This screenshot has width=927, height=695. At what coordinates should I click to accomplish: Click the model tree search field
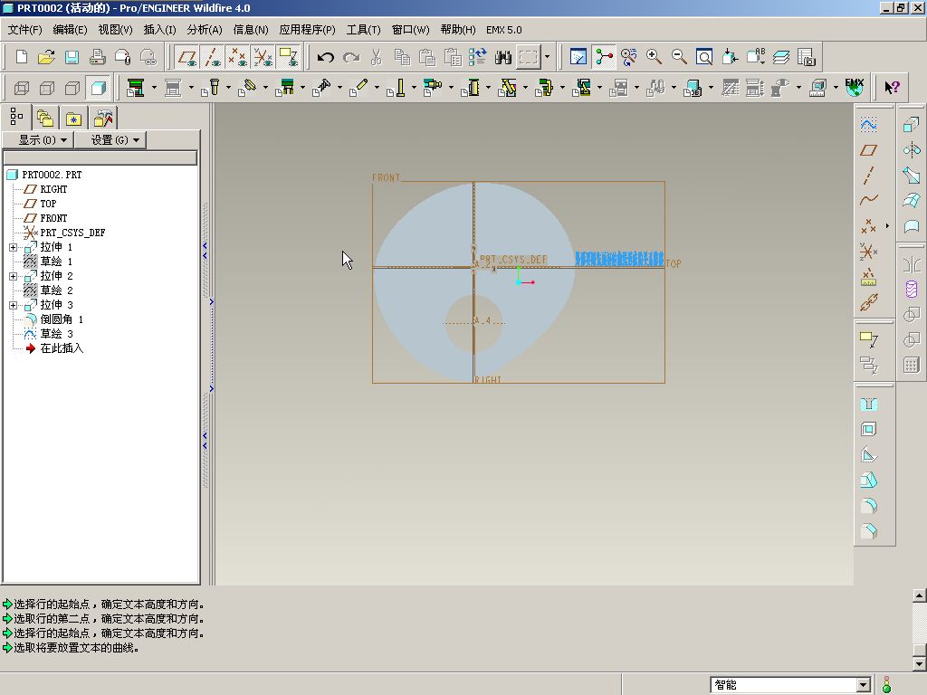(x=100, y=157)
